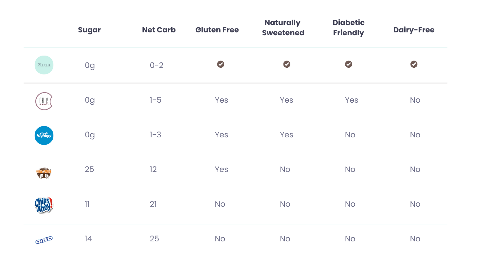491x278 pixels.
Task: Click the Naturally Sweetened header
Action: click(283, 28)
